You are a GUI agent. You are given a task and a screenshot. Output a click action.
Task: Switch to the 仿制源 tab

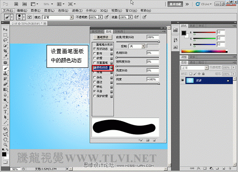119,32
